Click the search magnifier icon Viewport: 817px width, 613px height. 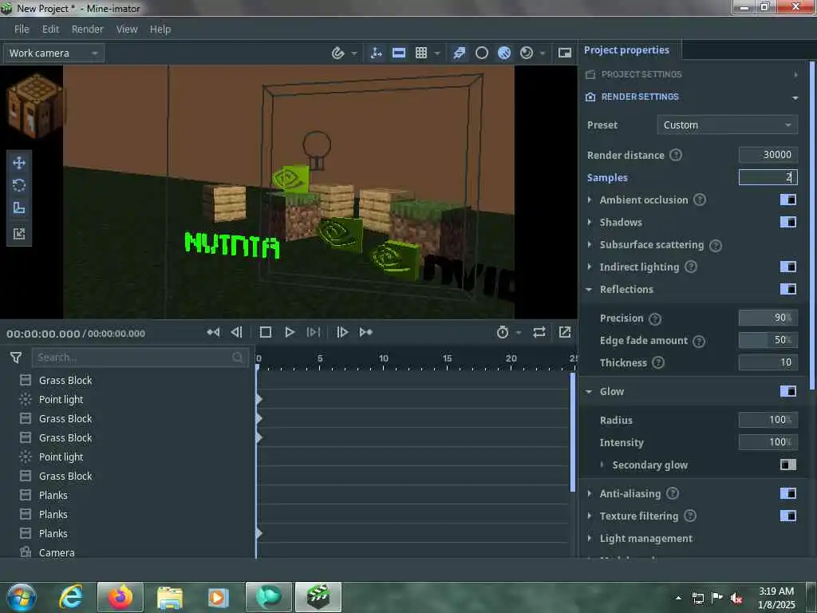coord(238,357)
